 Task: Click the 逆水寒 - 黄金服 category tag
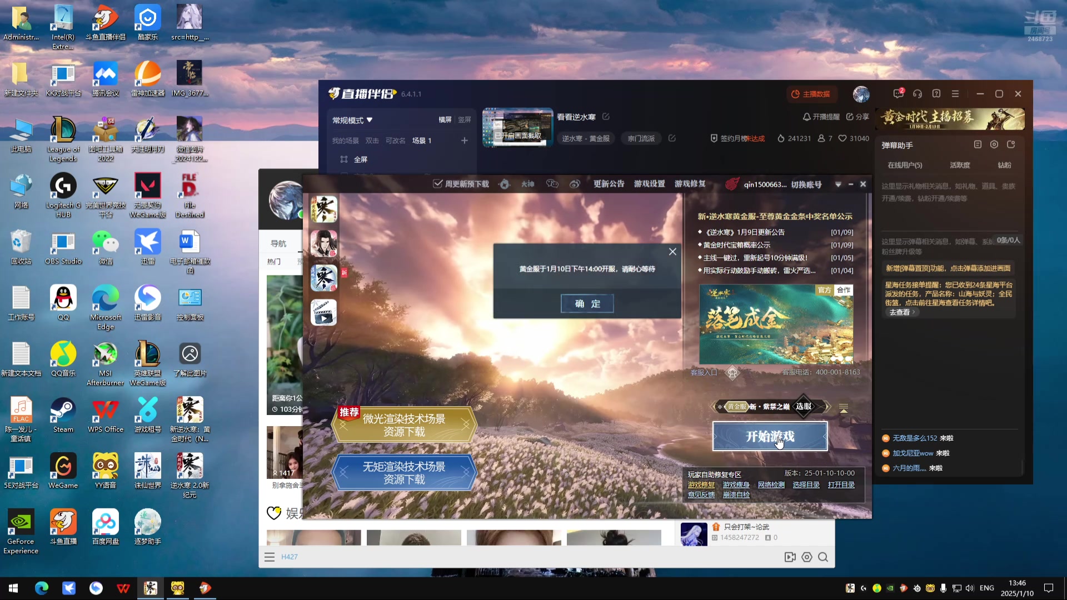pos(585,138)
